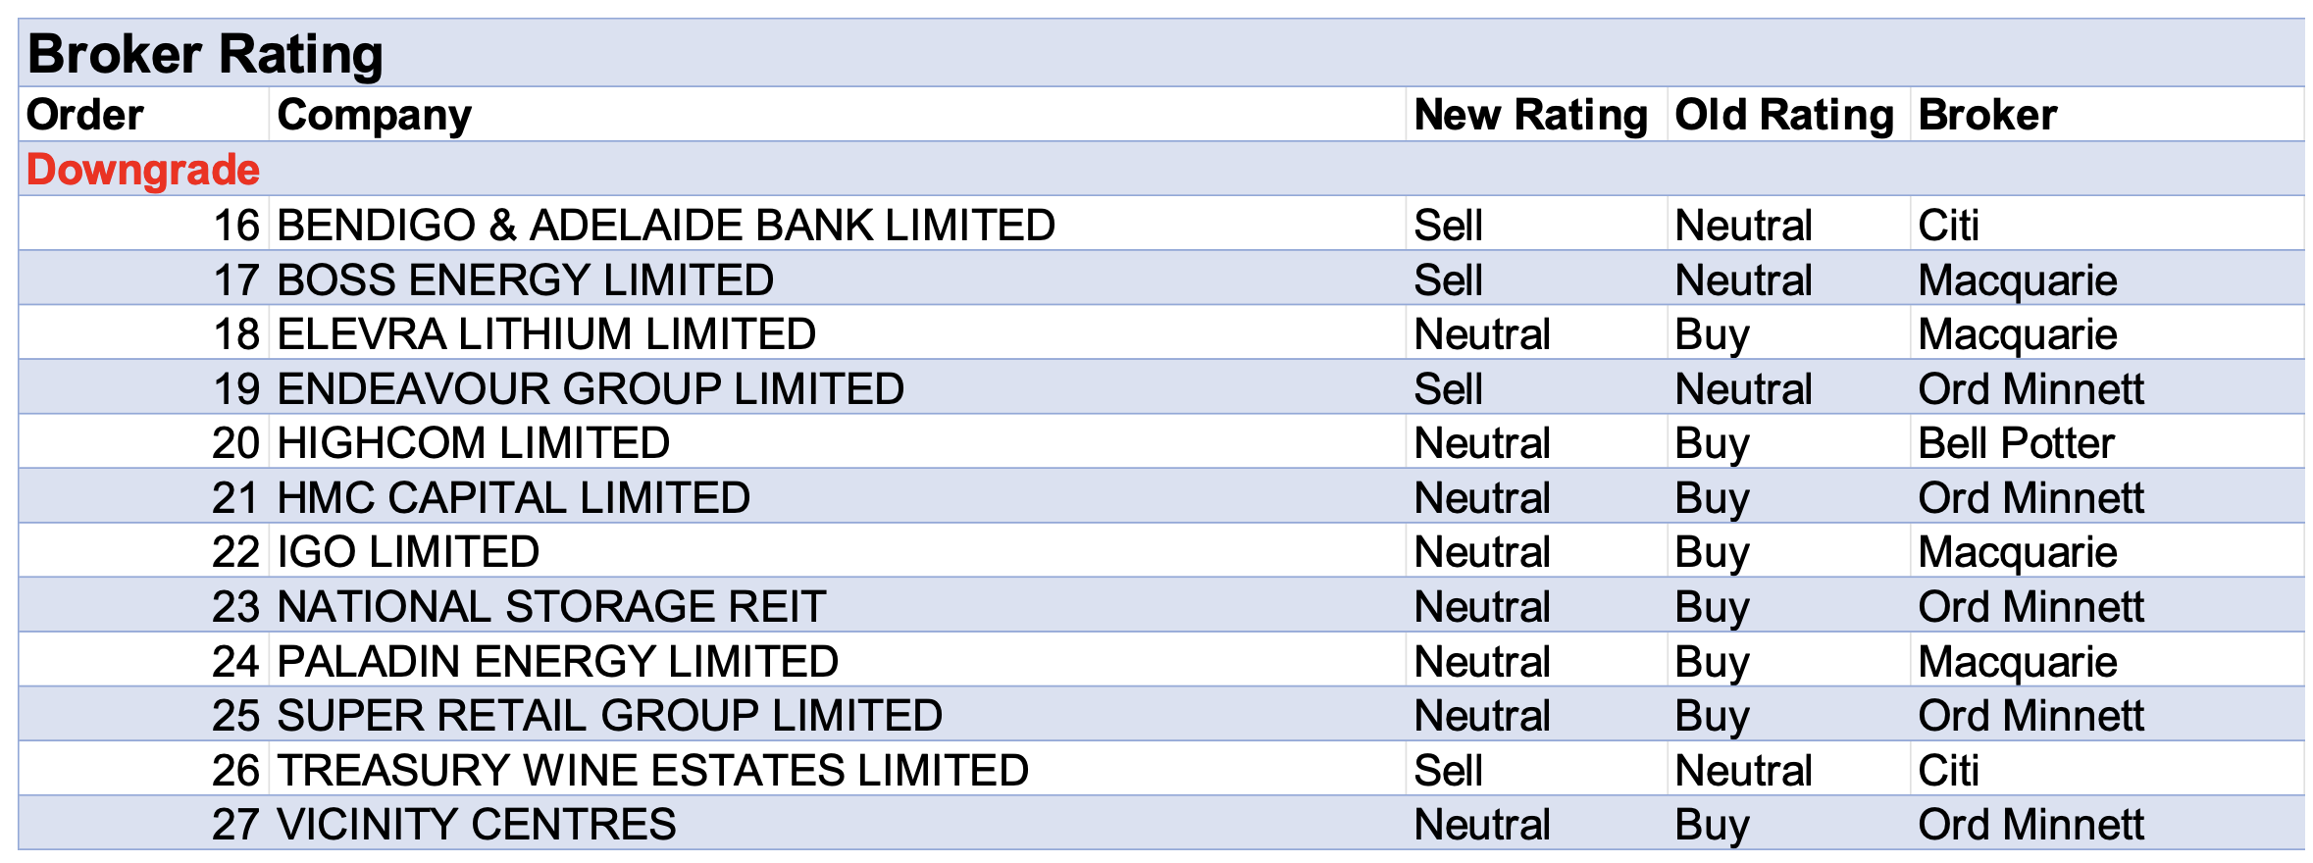Screen dimensions: 2313x863
Task: Select the Order column header
Action: coord(85,115)
